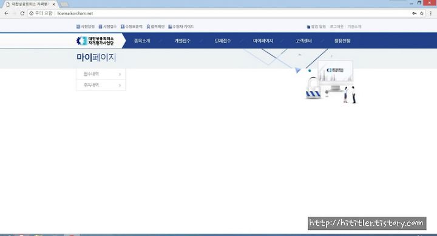
Task: Click the site info icon beside 주의 요함
Action: click(32, 13)
